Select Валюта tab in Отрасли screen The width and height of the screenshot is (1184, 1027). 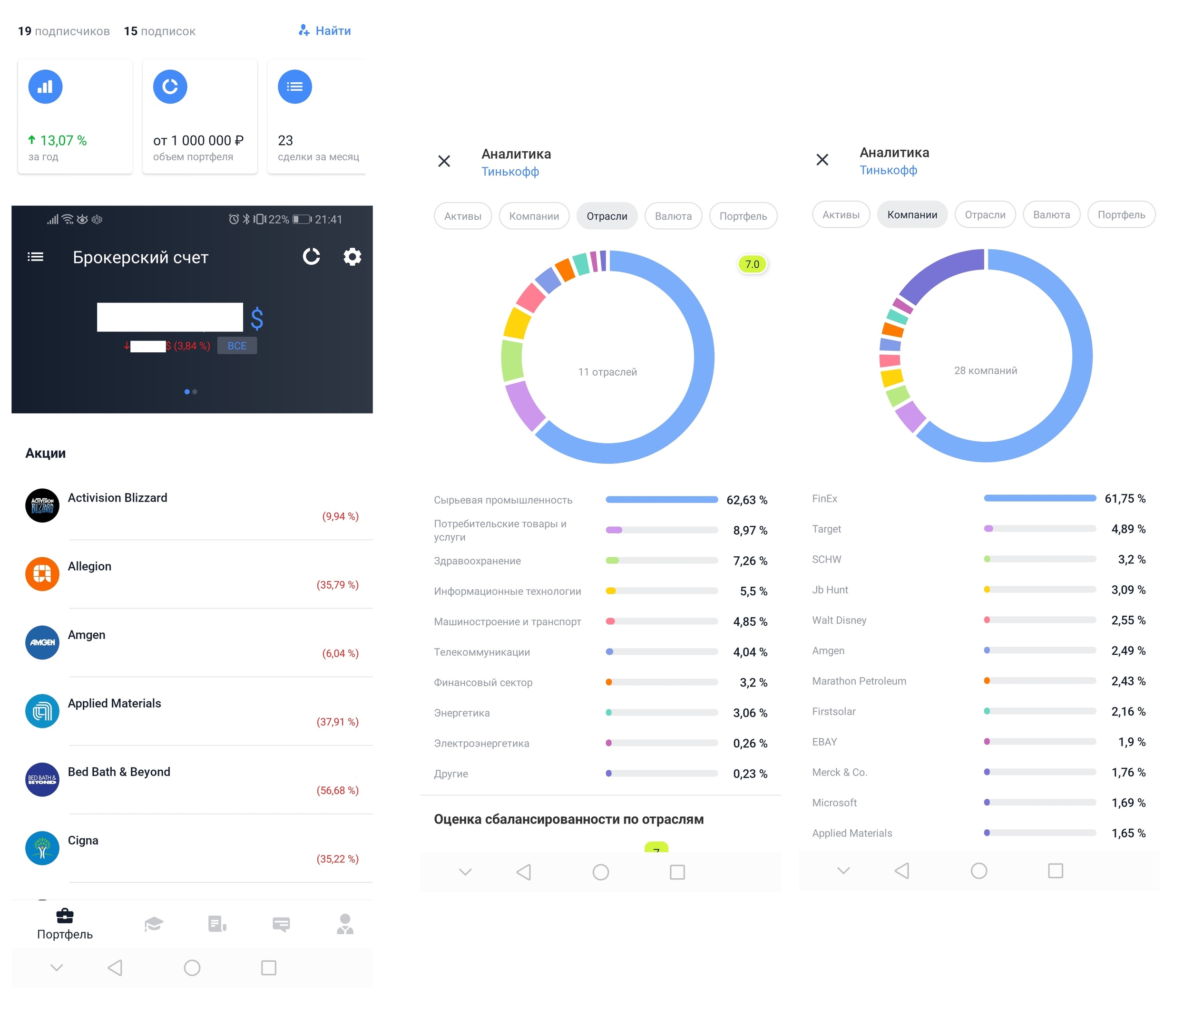[x=673, y=216]
